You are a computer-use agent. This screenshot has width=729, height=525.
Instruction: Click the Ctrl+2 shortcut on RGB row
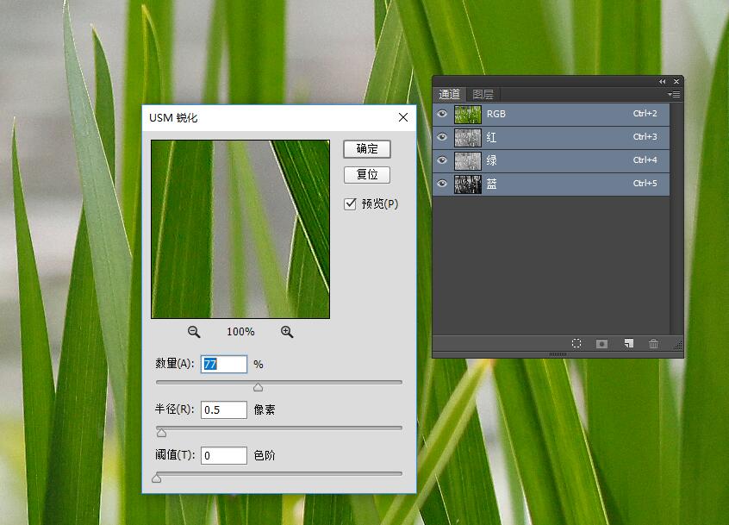point(645,114)
